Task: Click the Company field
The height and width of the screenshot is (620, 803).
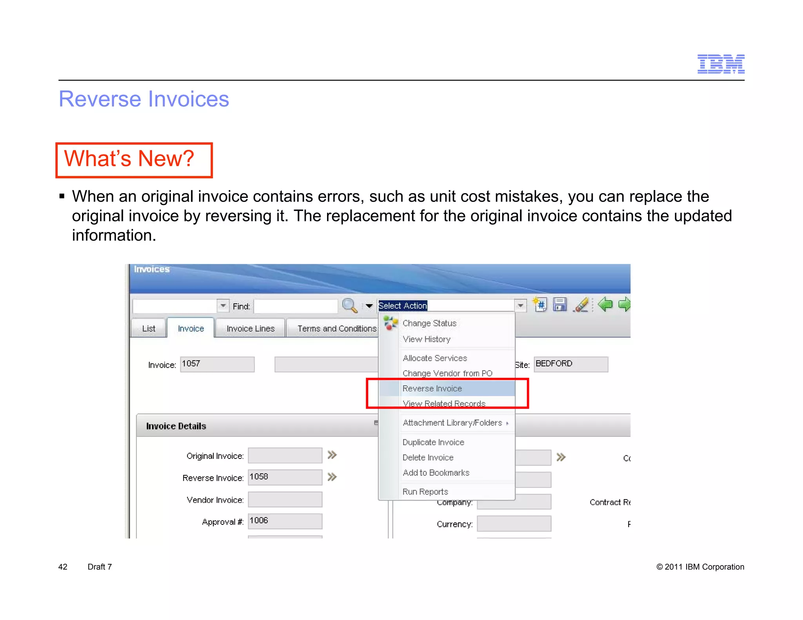Action: point(514,502)
